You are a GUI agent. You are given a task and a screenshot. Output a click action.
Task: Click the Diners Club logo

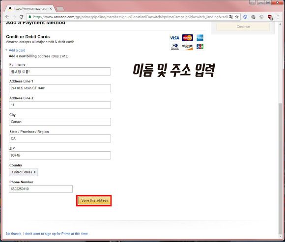pyautogui.click(x=175, y=47)
